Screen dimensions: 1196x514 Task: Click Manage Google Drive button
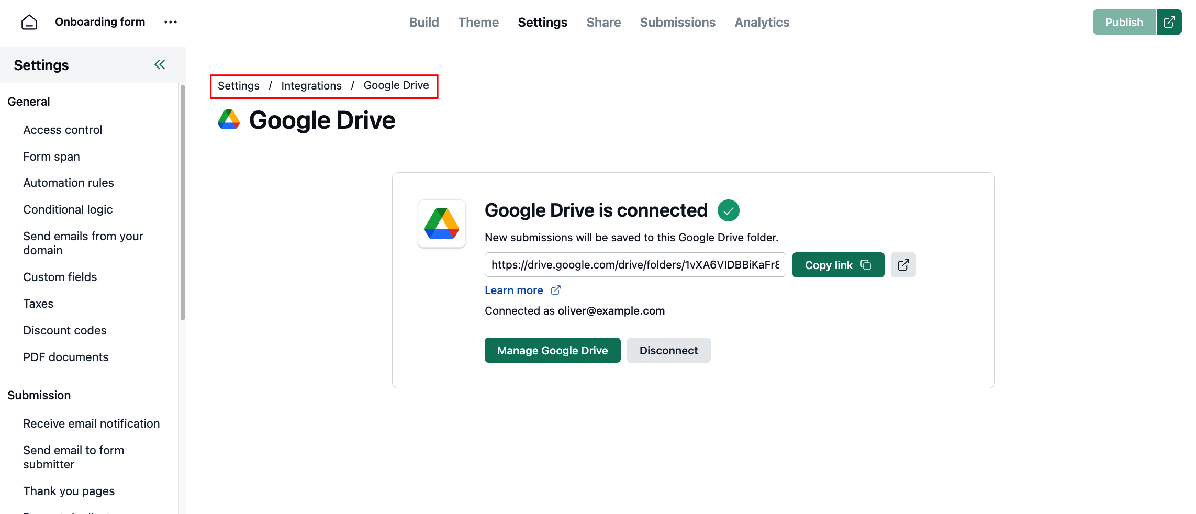(553, 350)
